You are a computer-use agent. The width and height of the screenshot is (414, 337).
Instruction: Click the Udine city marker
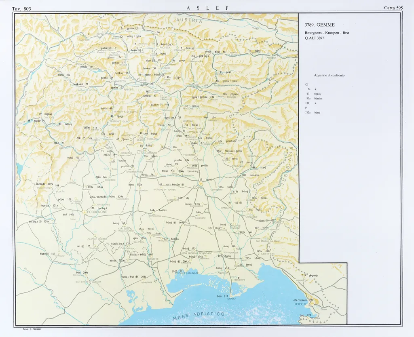[200, 183]
